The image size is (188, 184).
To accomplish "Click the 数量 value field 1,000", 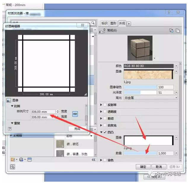I will pyautogui.click(x=165, y=153).
